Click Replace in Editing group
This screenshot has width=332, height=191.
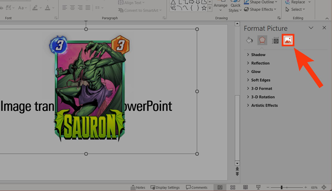298,2
